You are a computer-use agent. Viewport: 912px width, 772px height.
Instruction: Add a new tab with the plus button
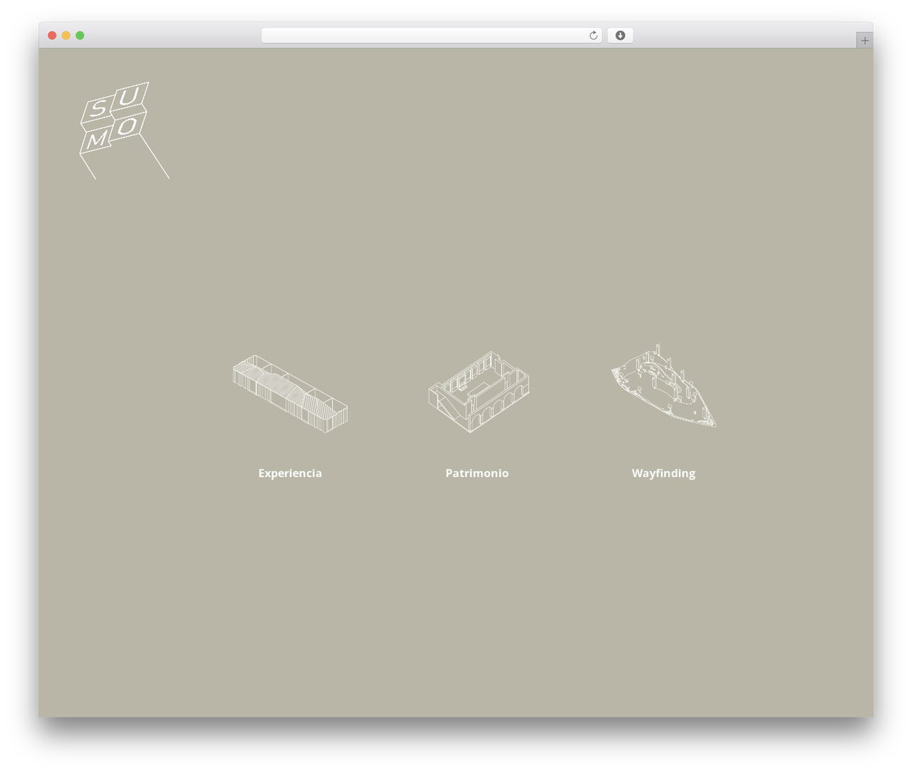pyautogui.click(x=864, y=41)
